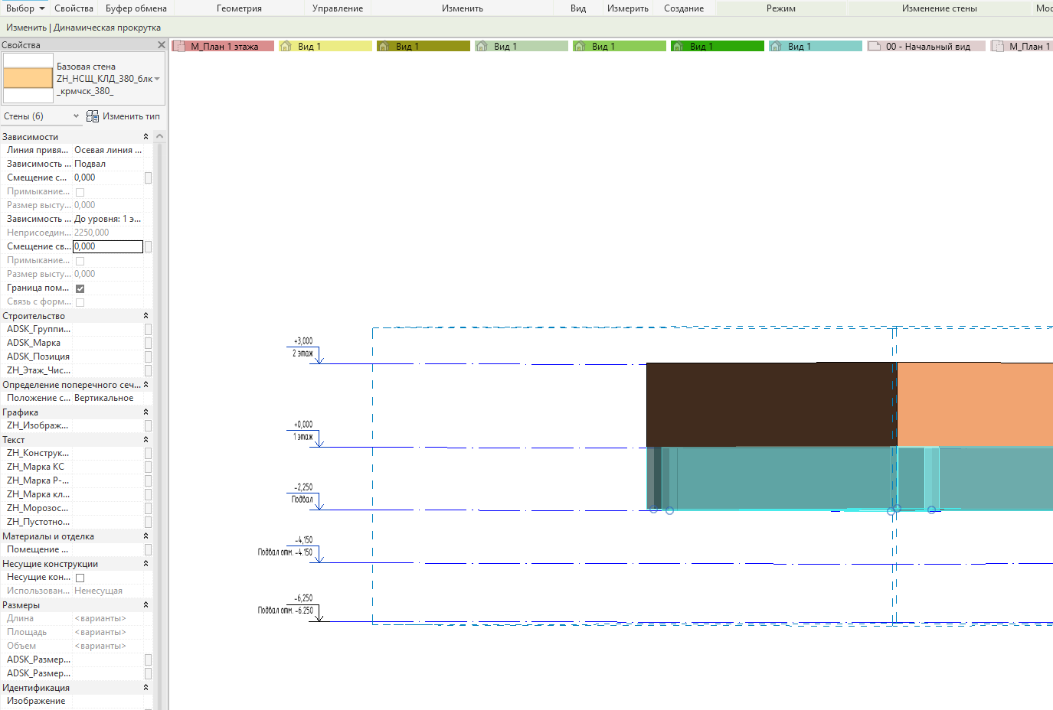Switch to the olive Вид 1 tab
This screenshot has width=1053, height=710.
(423, 46)
